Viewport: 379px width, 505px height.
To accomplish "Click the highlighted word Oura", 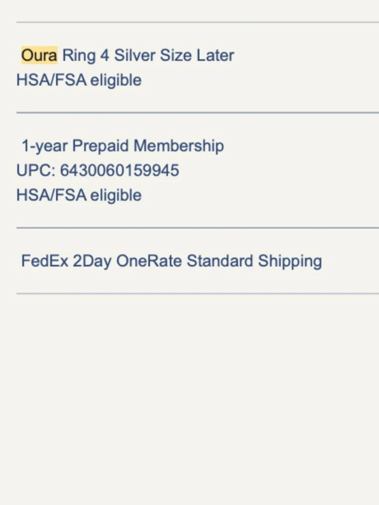I will (39, 55).
